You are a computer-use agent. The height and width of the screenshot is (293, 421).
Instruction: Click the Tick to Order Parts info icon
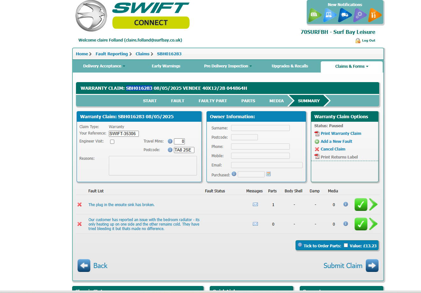(x=300, y=245)
